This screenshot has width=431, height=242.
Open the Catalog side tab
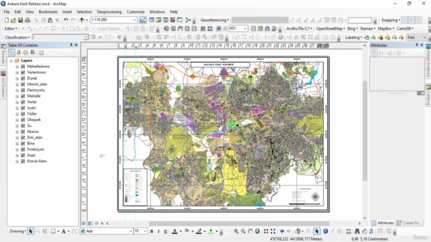(428, 95)
